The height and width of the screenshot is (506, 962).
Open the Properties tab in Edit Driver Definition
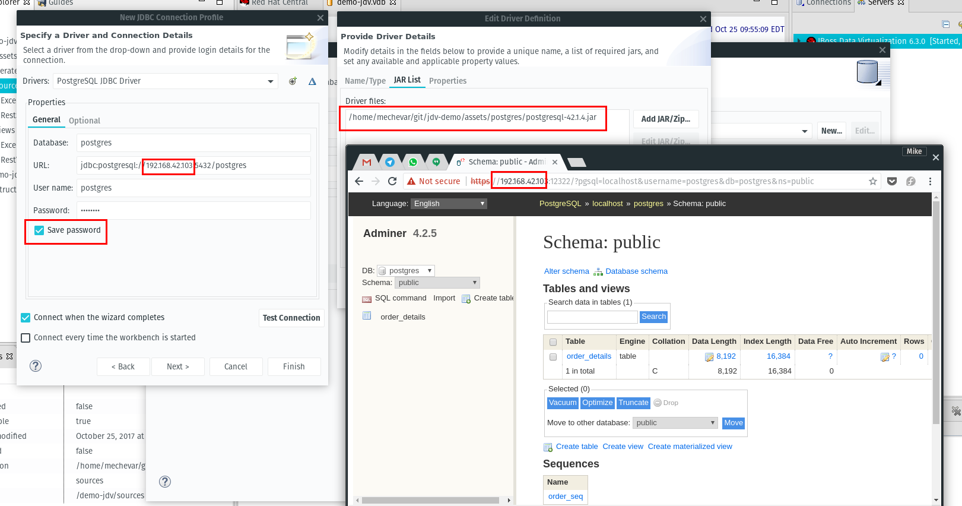pyautogui.click(x=447, y=81)
